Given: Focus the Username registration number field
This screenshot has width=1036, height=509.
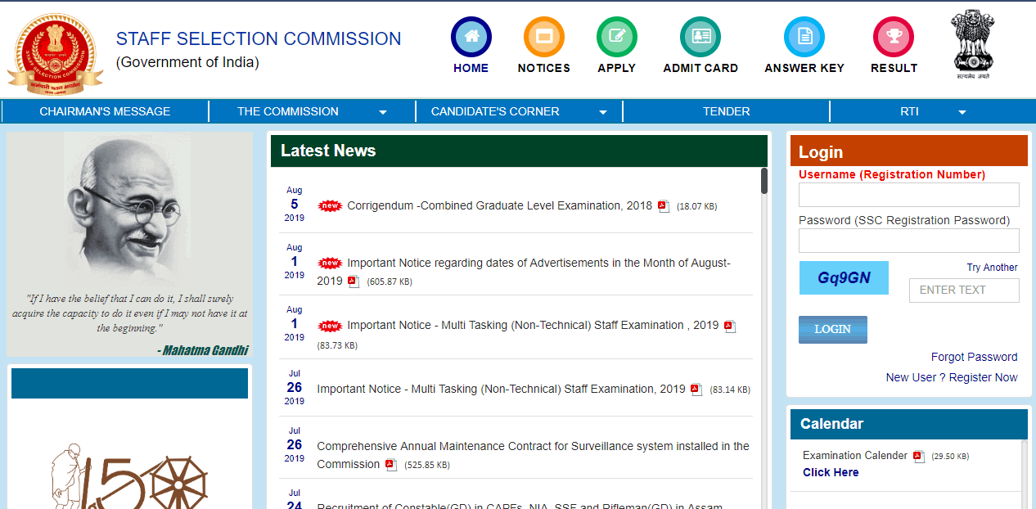Looking at the screenshot, I should pyautogui.click(x=908, y=195).
